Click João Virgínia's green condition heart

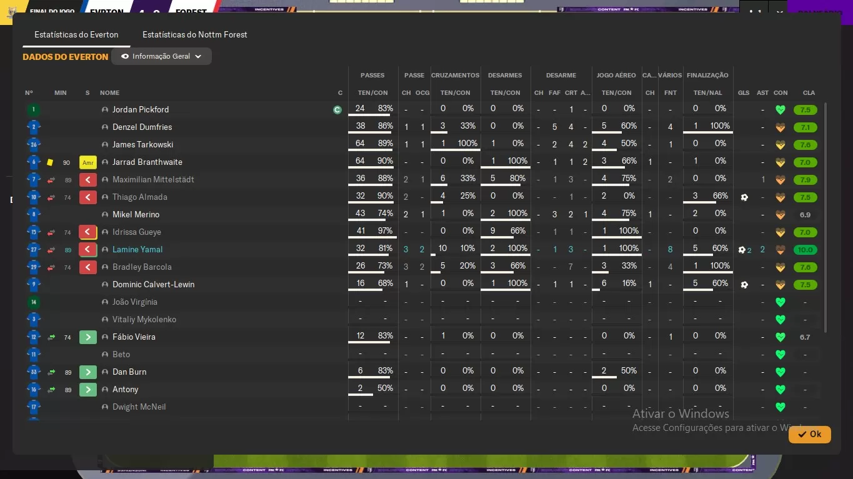(x=780, y=302)
